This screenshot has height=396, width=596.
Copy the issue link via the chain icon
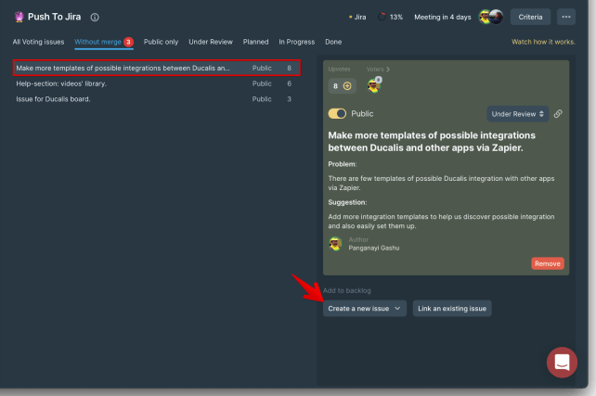(x=558, y=113)
